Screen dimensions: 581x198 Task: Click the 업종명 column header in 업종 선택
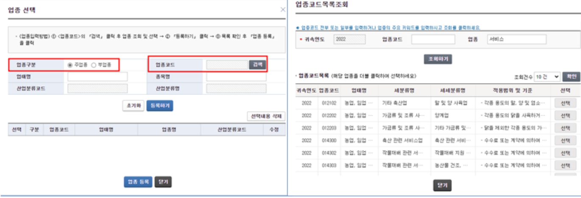coord(169,130)
